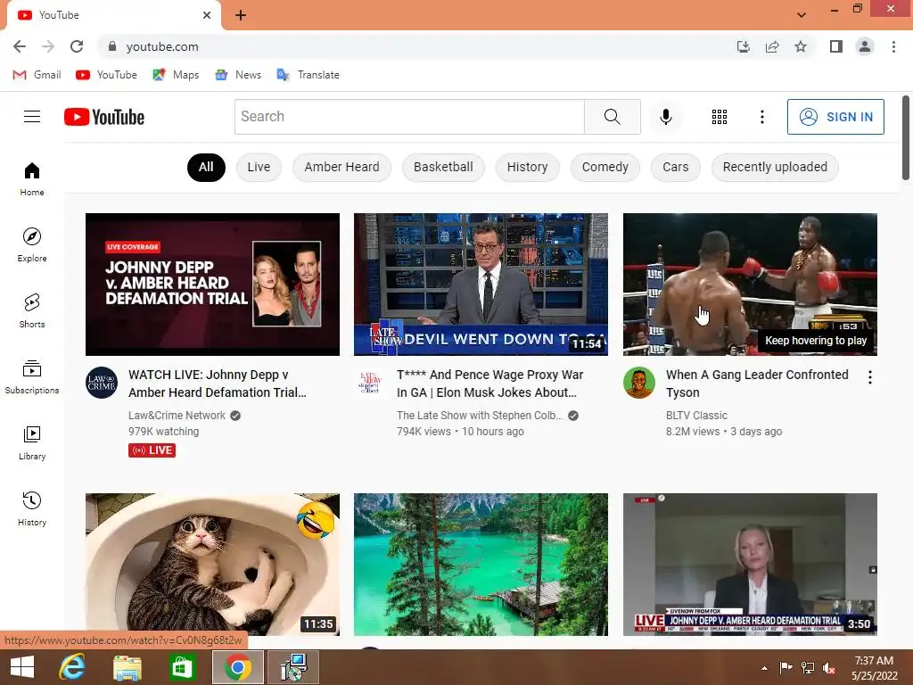Select the Live filter chip
This screenshot has height=685, width=913.
(x=259, y=167)
